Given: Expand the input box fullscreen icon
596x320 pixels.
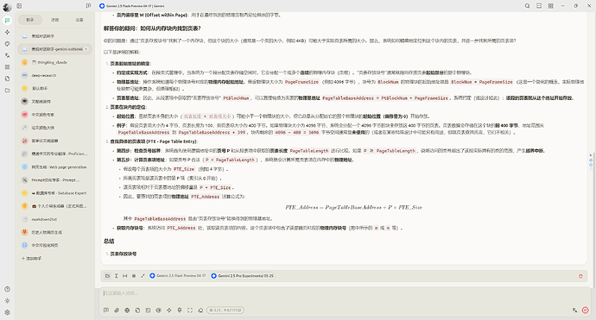Looking at the screenshot, I should [x=190, y=311].
